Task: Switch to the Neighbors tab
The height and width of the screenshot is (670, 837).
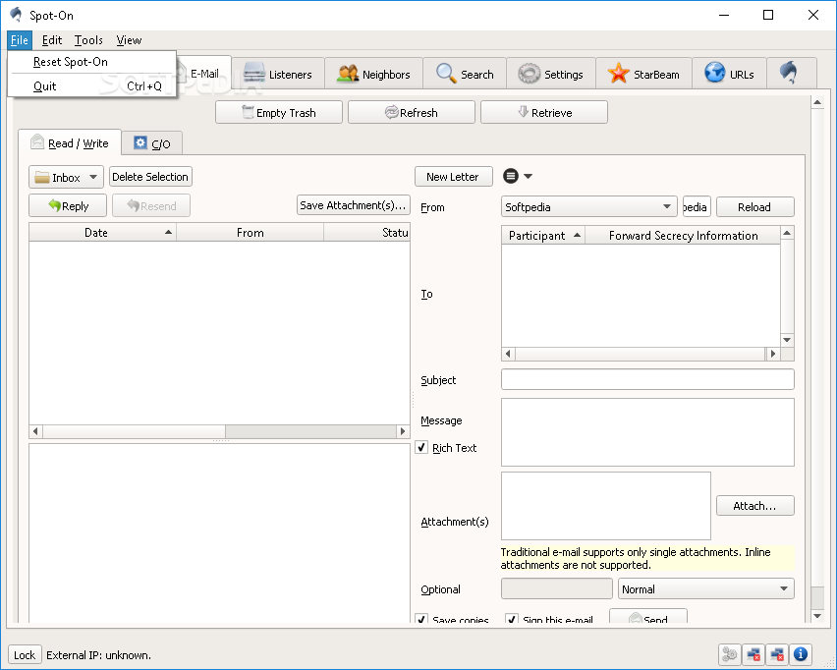Action: [x=373, y=74]
